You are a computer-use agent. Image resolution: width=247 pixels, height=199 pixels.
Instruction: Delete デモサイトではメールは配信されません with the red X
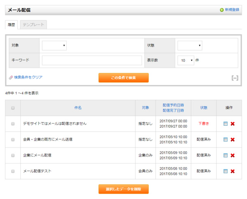click(233, 124)
